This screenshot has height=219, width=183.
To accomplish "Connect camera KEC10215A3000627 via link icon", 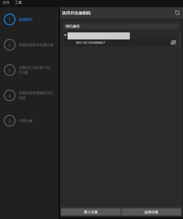I will 173,42.
